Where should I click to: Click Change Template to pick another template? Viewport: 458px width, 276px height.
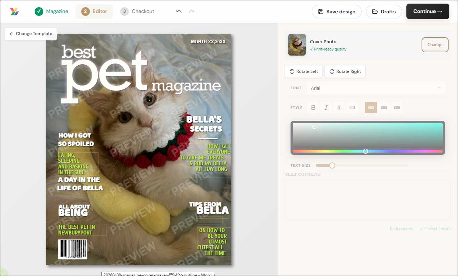[31, 34]
